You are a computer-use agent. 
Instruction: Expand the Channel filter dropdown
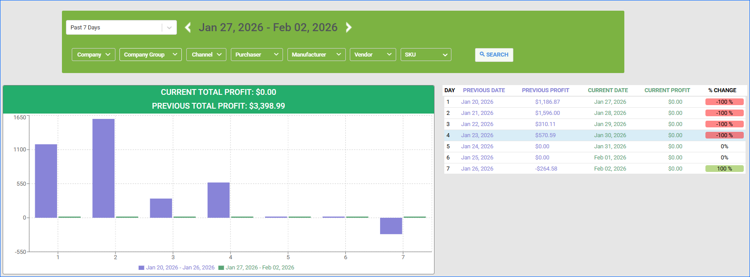tap(206, 55)
